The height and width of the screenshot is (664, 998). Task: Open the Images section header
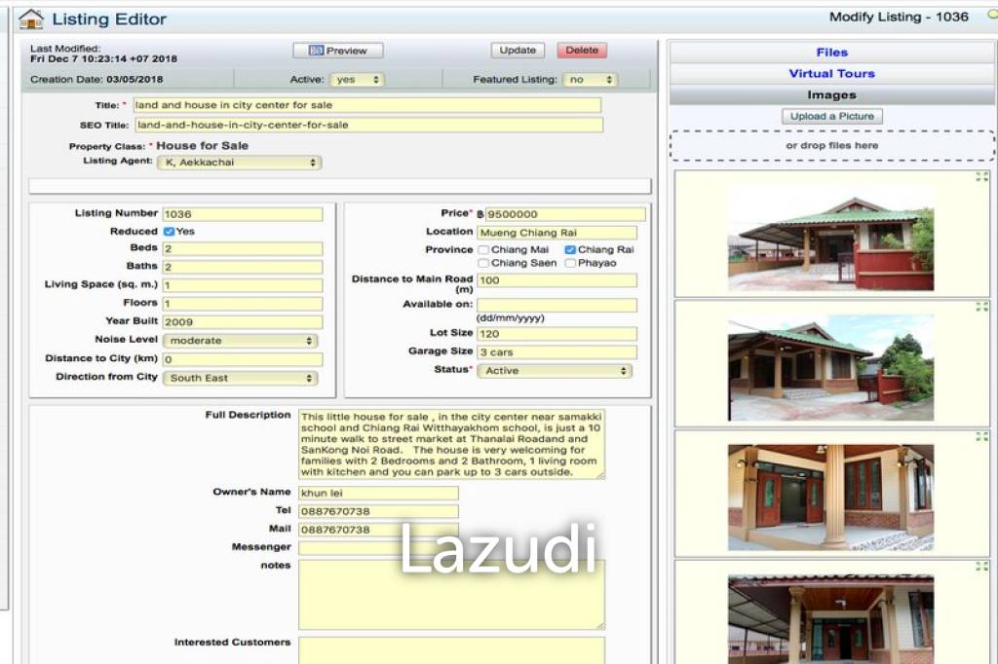tap(832, 94)
